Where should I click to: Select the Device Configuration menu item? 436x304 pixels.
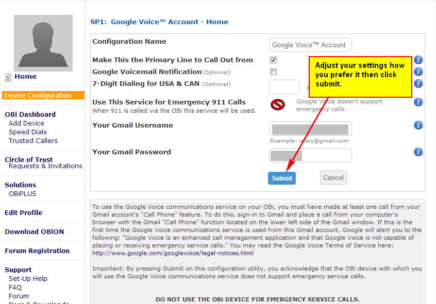tap(43, 95)
